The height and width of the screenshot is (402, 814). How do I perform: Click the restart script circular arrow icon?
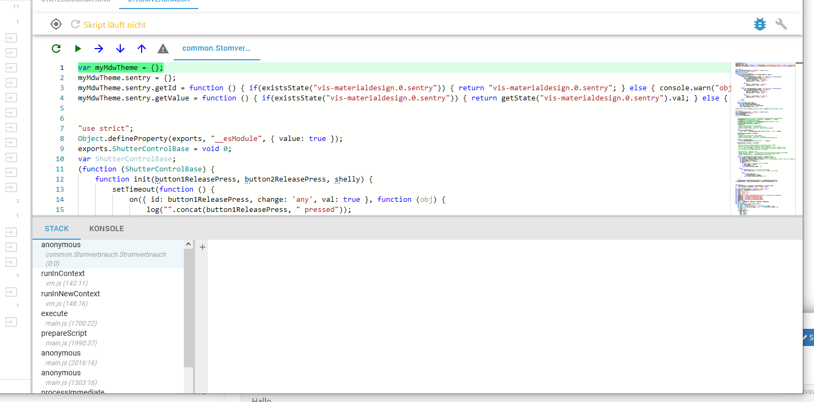[75, 25]
